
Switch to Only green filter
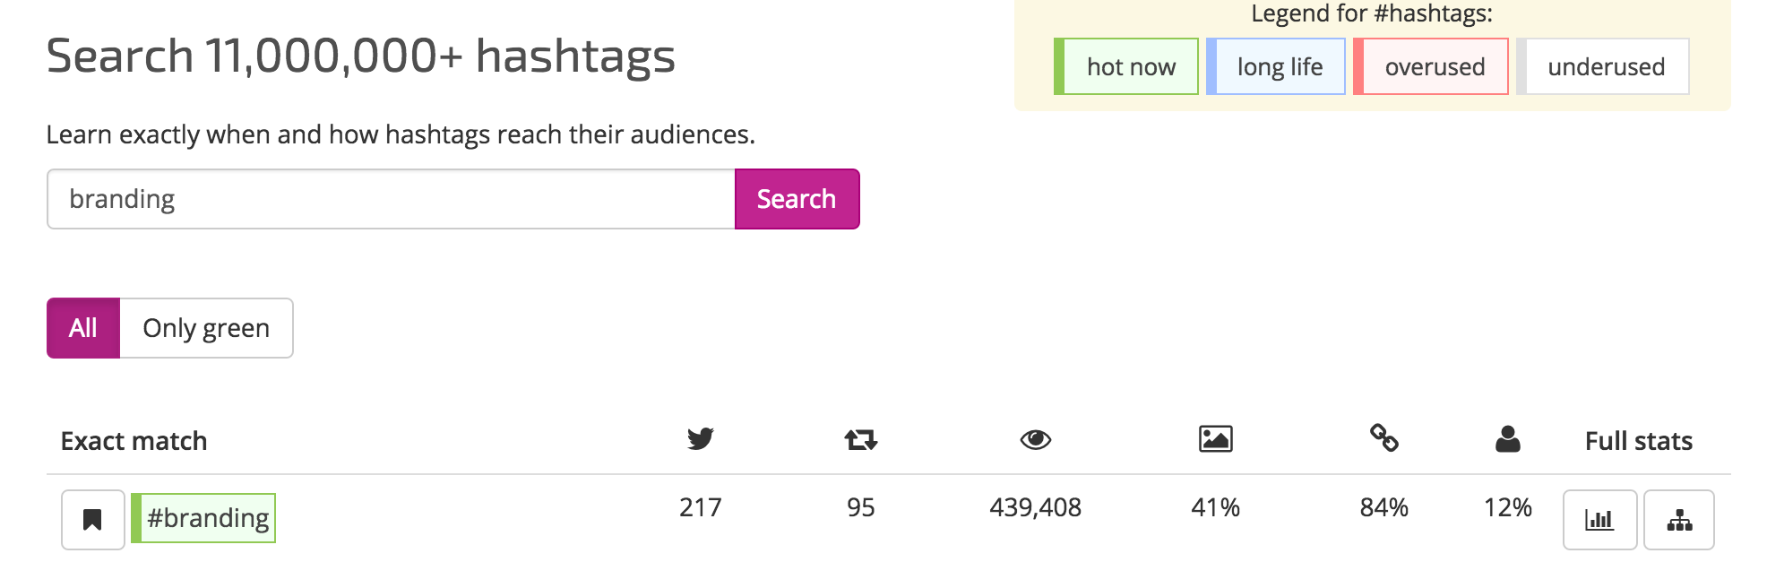206,328
